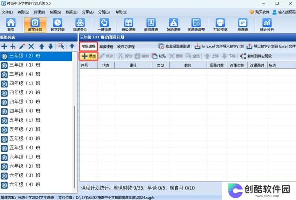Screen dimensions: 296x200
Task: Select class 四年级（1）班 in list
Action: [x=36, y=83]
